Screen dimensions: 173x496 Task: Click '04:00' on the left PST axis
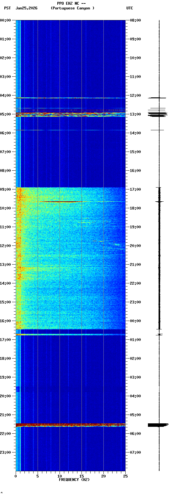(x=6, y=96)
